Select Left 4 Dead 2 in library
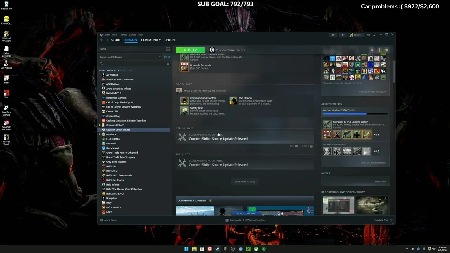Screen dimensions: 450x253 (x=113, y=207)
